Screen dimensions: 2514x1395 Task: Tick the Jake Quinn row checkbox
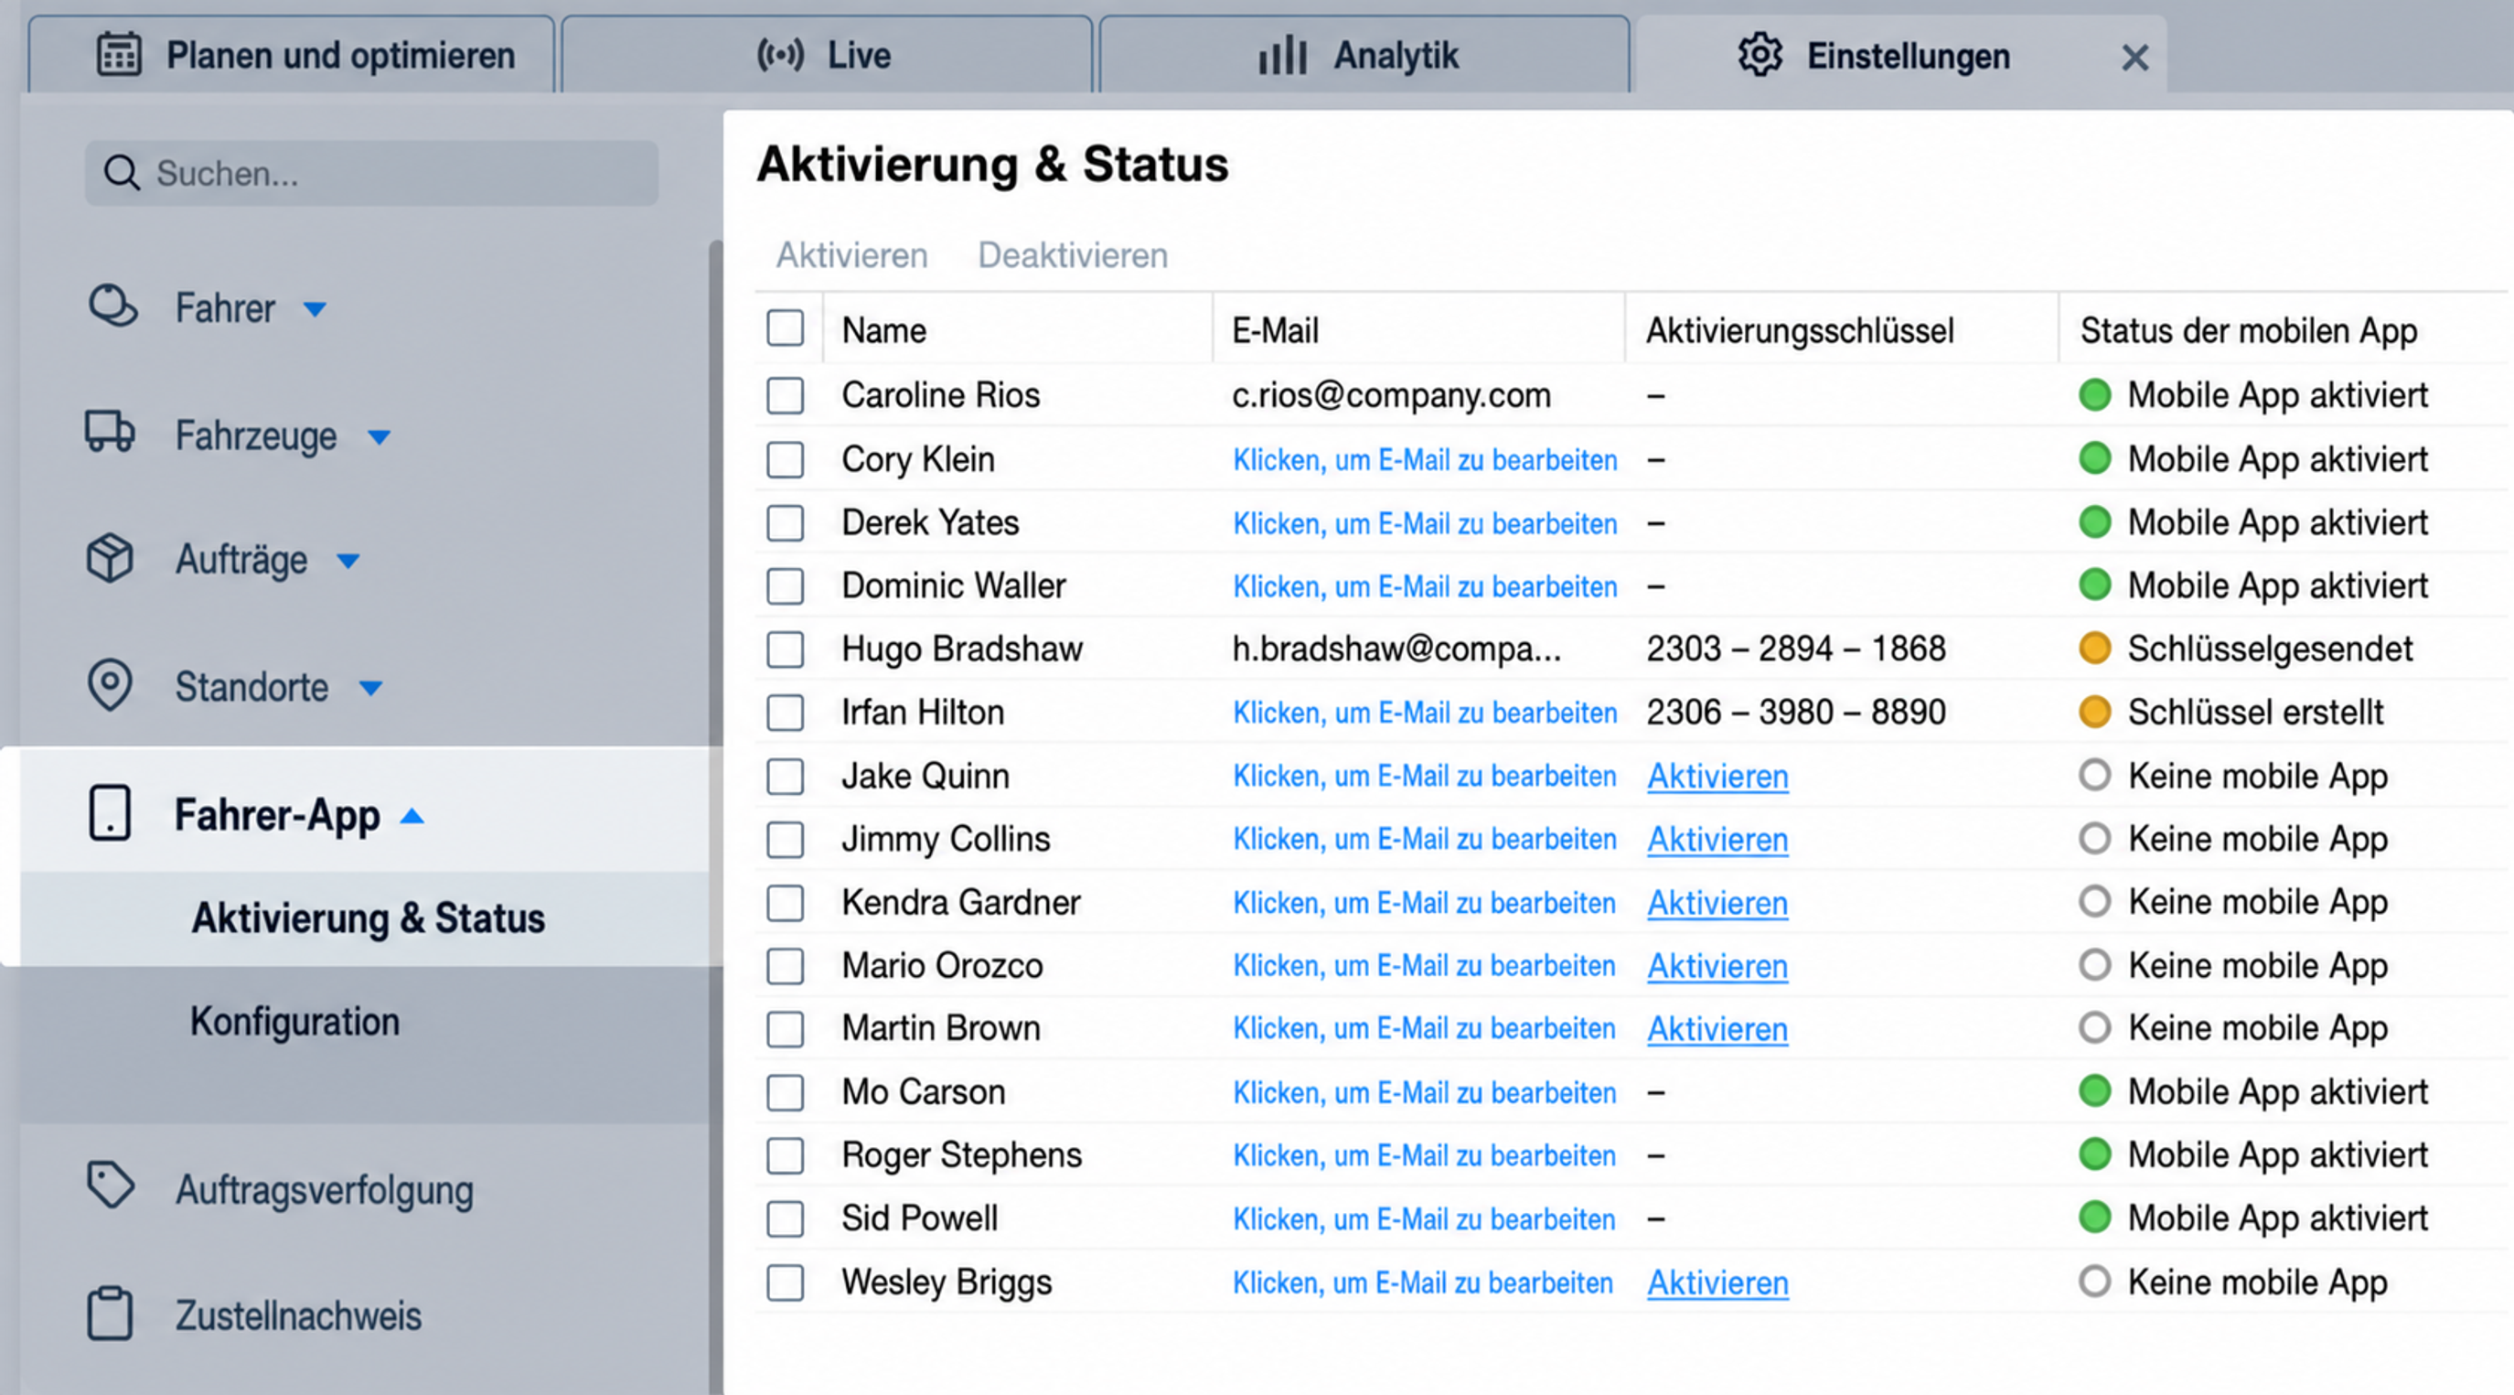785,776
